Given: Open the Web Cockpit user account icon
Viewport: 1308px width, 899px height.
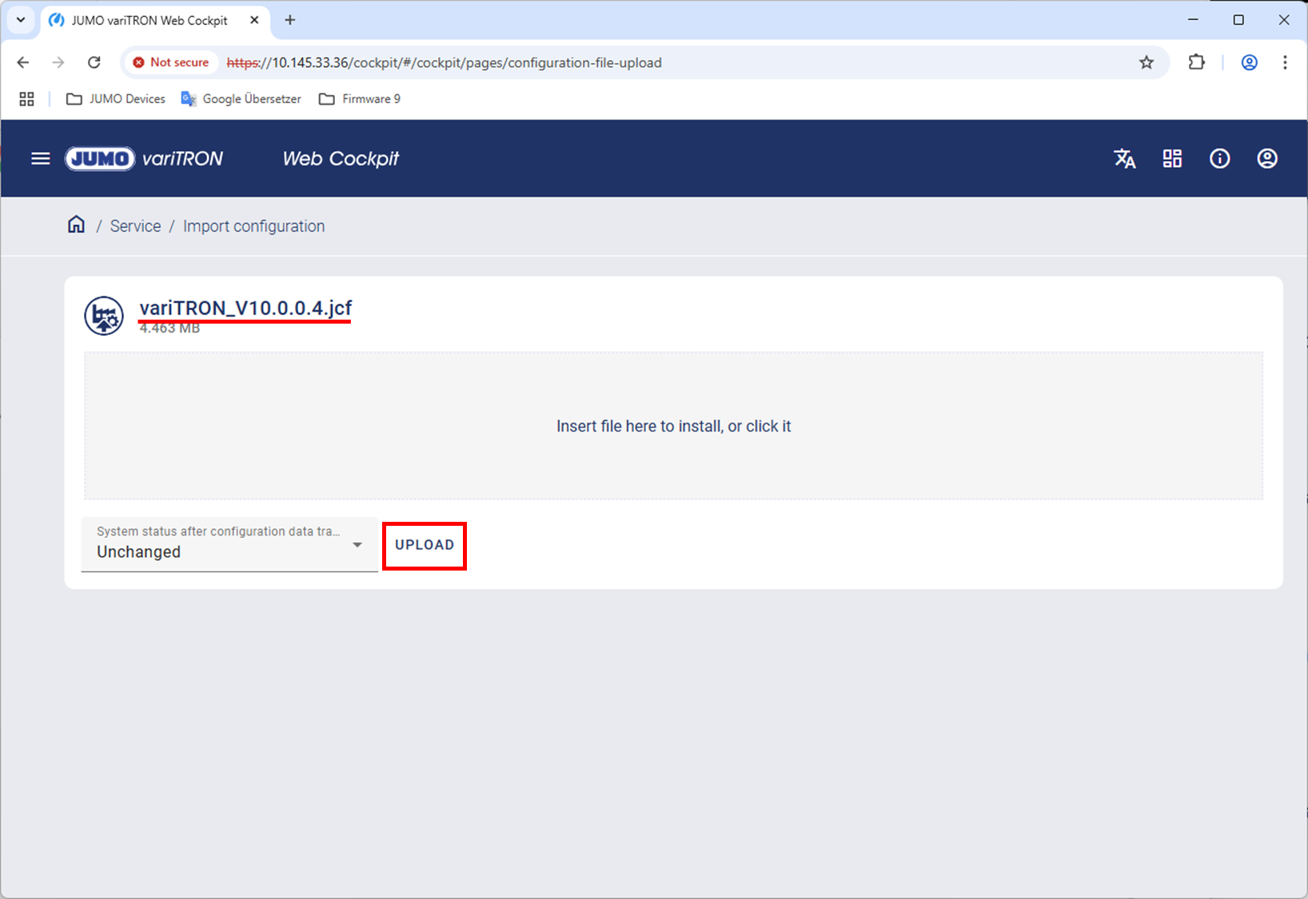Looking at the screenshot, I should [x=1267, y=158].
